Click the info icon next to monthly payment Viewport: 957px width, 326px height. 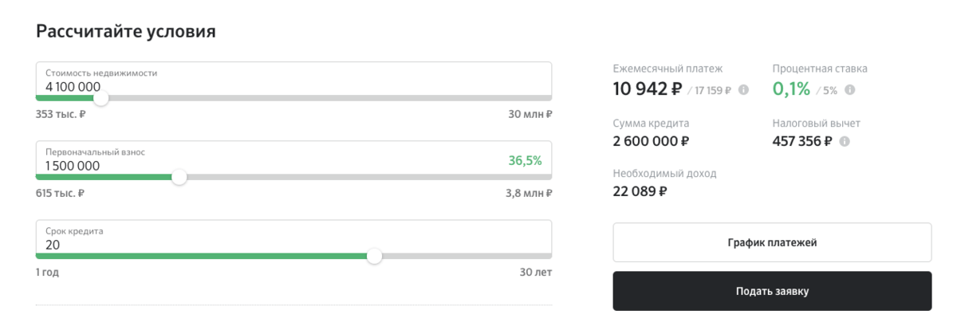[x=743, y=90]
